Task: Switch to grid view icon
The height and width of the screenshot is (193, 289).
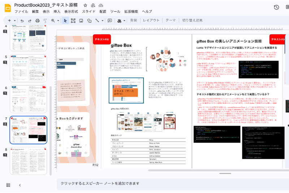Action: click(x=8, y=185)
